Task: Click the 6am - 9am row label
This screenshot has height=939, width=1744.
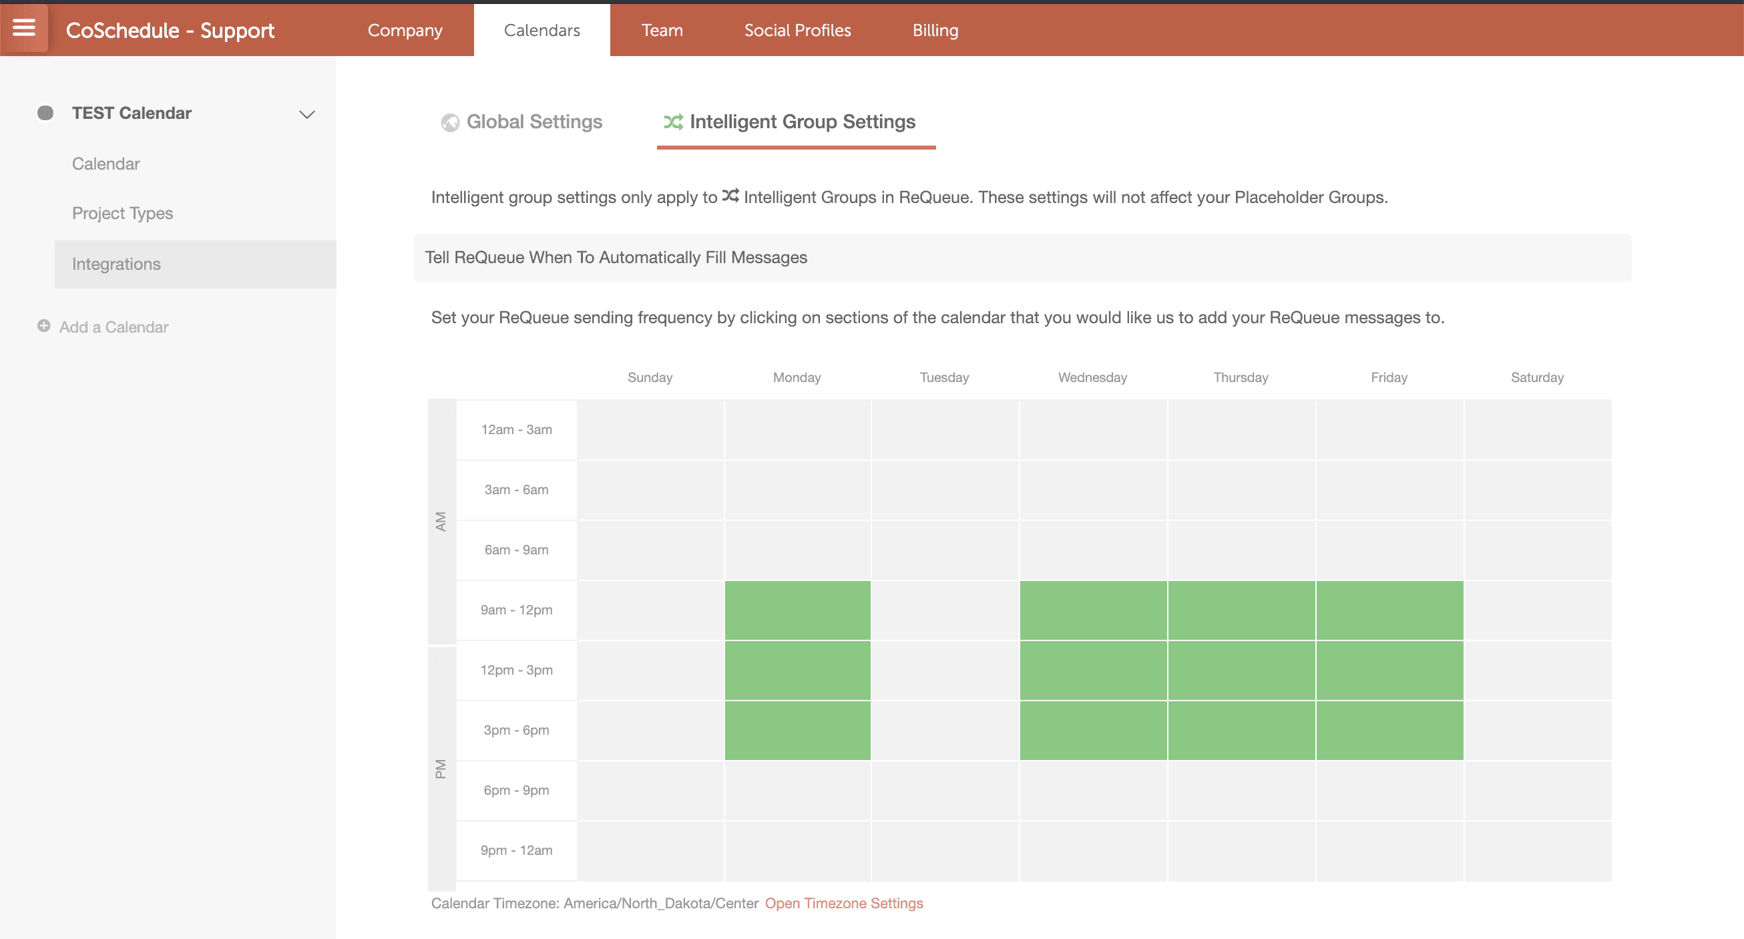Action: pos(517,550)
